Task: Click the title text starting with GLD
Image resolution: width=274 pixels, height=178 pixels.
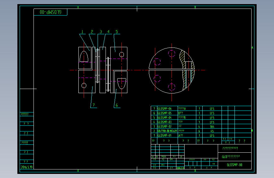Action: pos(231,157)
